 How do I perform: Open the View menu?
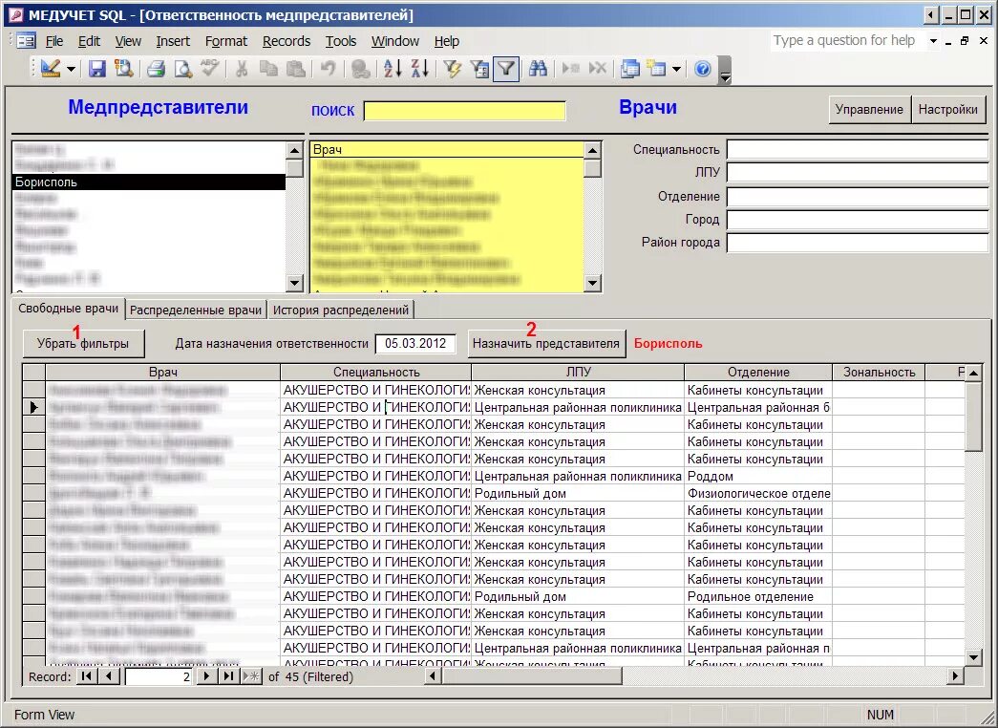click(x=128, y=41)
